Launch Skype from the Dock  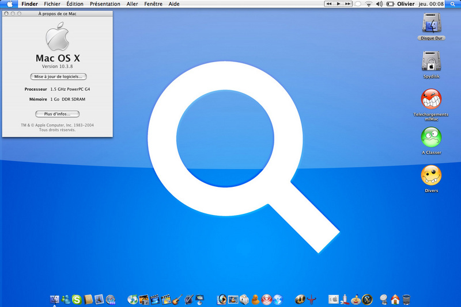(x=76, y=299)
